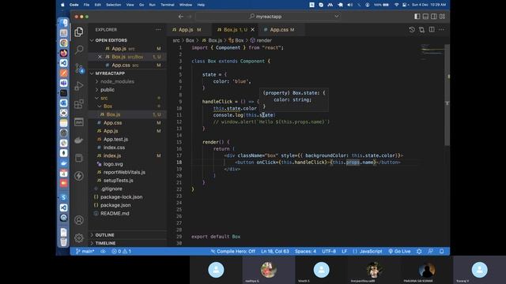This screenshot has height=284, width=506.
Task: Open reportWebVitals.js in the explorer
Action: (x=128, y=172)
